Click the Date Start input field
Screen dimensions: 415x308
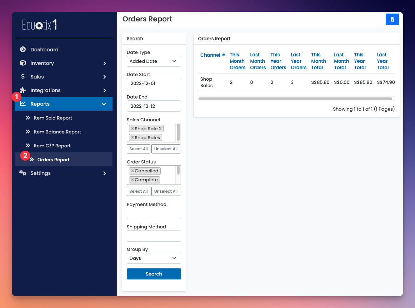[x=154, y=84]
